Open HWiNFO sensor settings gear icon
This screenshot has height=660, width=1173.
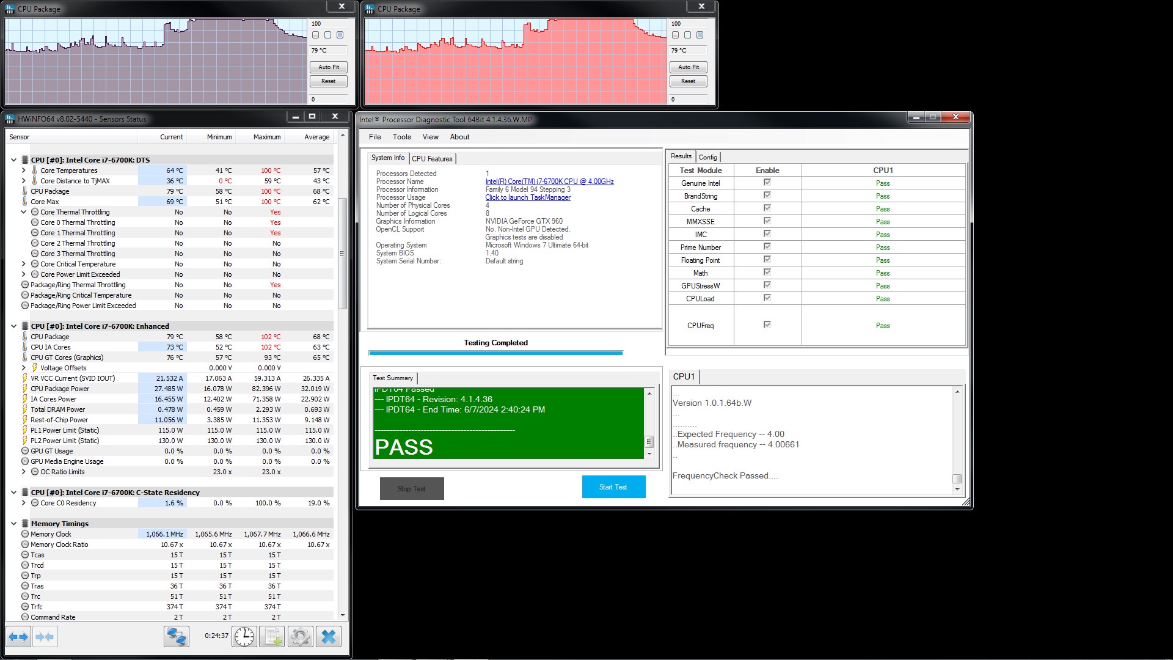click(300, 637)
